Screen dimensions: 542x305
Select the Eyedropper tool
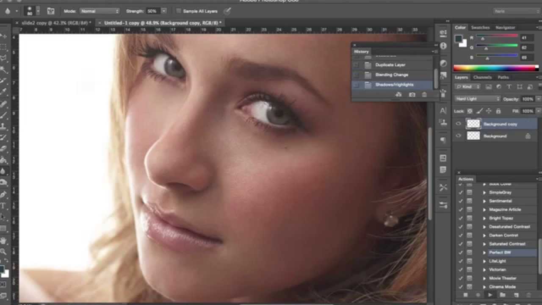click(3, 92)
